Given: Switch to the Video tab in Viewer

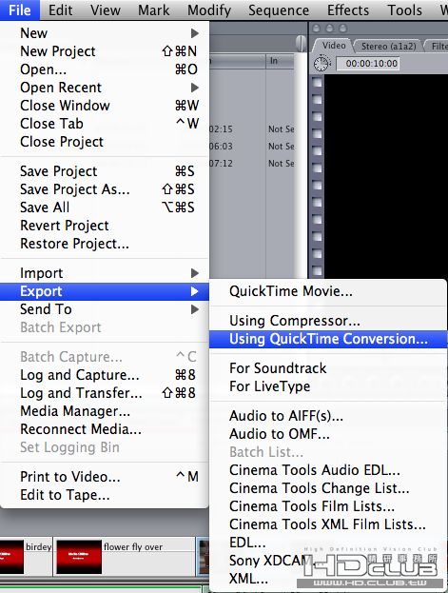Looking at the screenshot, I should (334, 46).
